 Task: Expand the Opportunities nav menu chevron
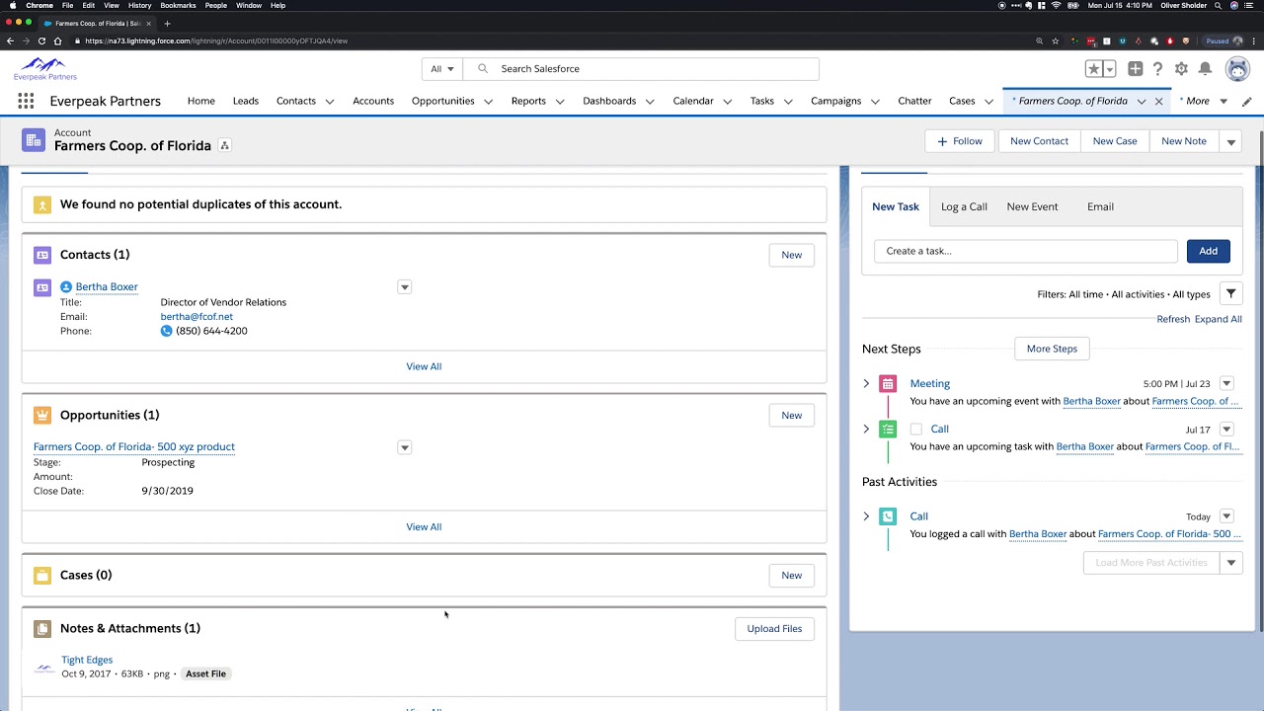coord(489,101)
